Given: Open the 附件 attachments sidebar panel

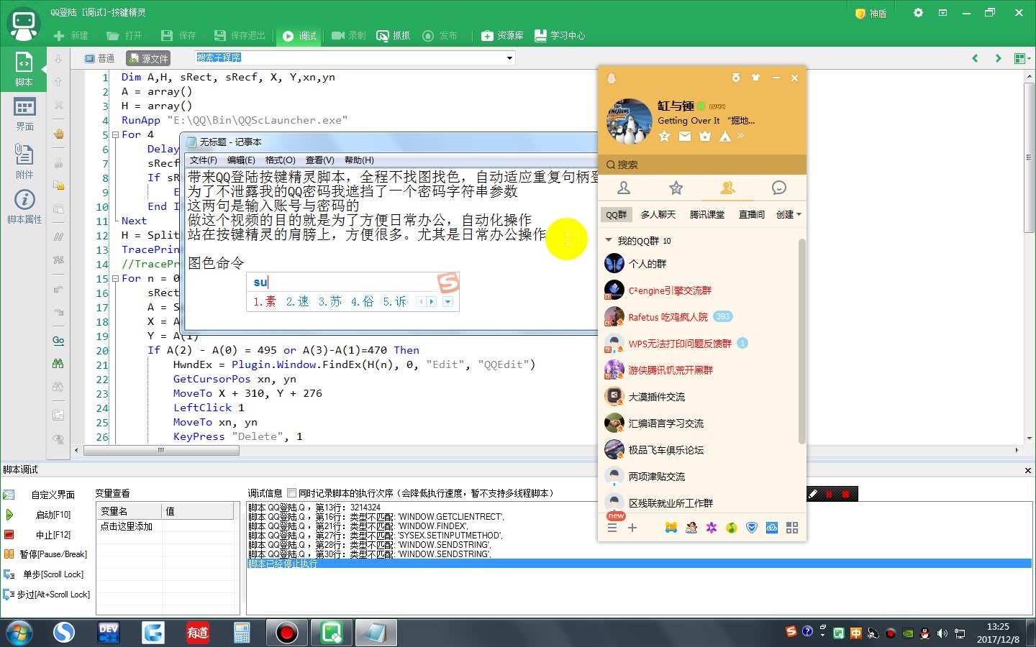Looking at the screenshot, I should coord(24,161).
